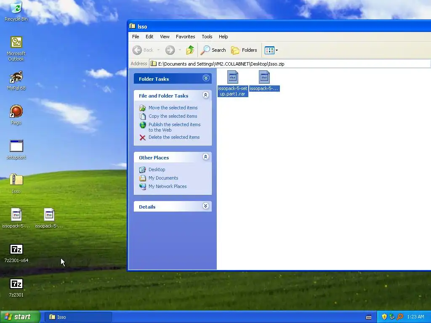
Task: Open the Views dropdown button
Action: point(271,50)
